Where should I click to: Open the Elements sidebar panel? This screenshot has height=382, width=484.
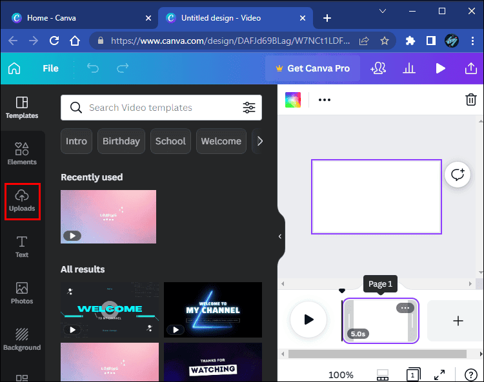(x=22, y=154)
